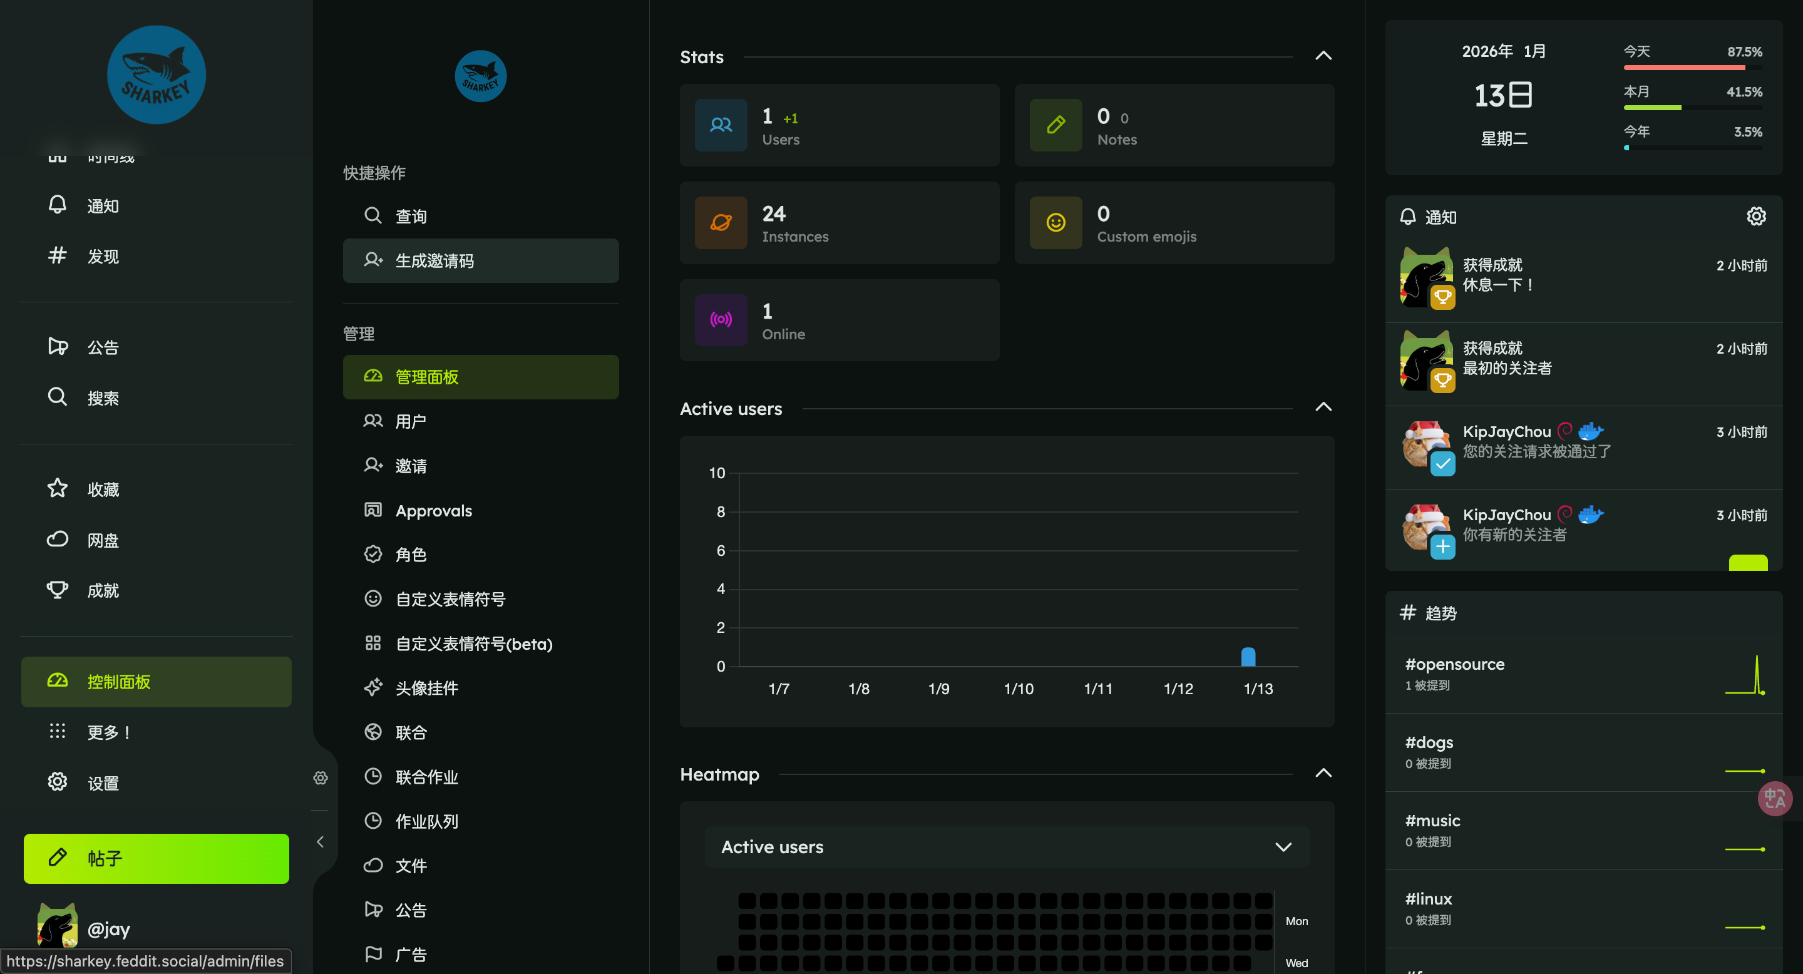1803x974 pixels.
Task: Click the 1/13 bar in Active users chart
Action: [1248, 657]
